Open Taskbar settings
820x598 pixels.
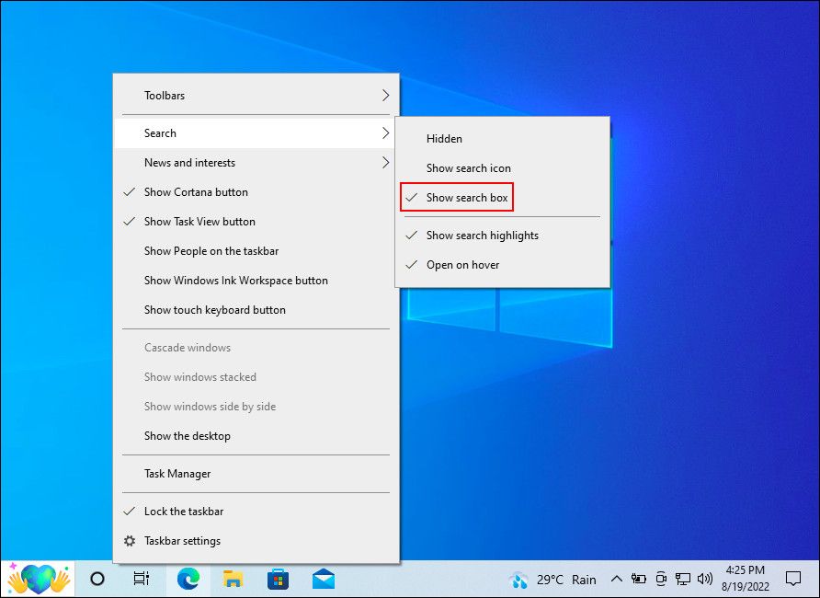(181, 541)
